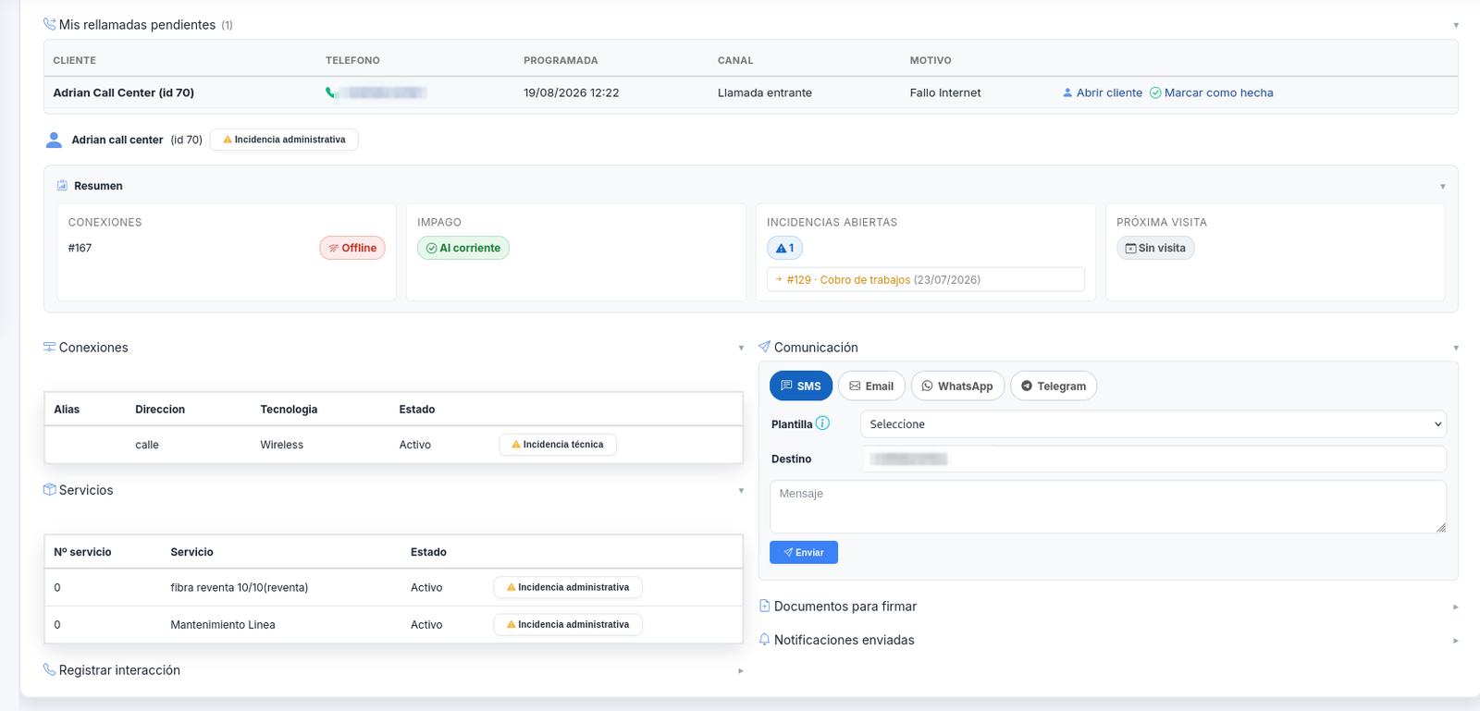Click the scheduled date 19/08/2026 12:22
1480x711 pixels.
point(572,92)
